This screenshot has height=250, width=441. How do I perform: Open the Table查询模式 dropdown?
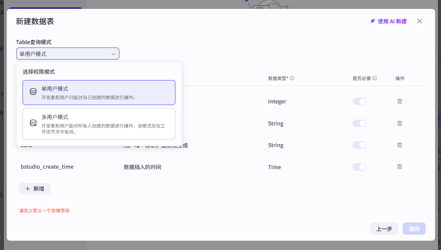[x=68, y=54]
